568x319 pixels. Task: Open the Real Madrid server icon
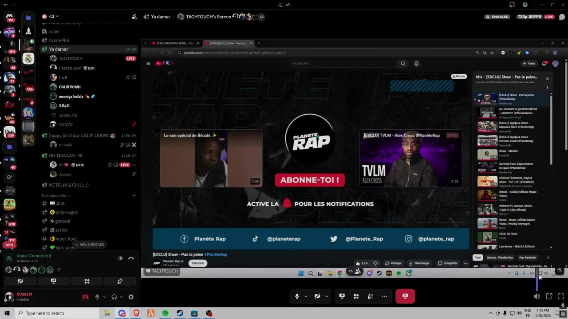point(28,58)
